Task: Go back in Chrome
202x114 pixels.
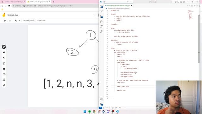Action: tap(2, 6)
